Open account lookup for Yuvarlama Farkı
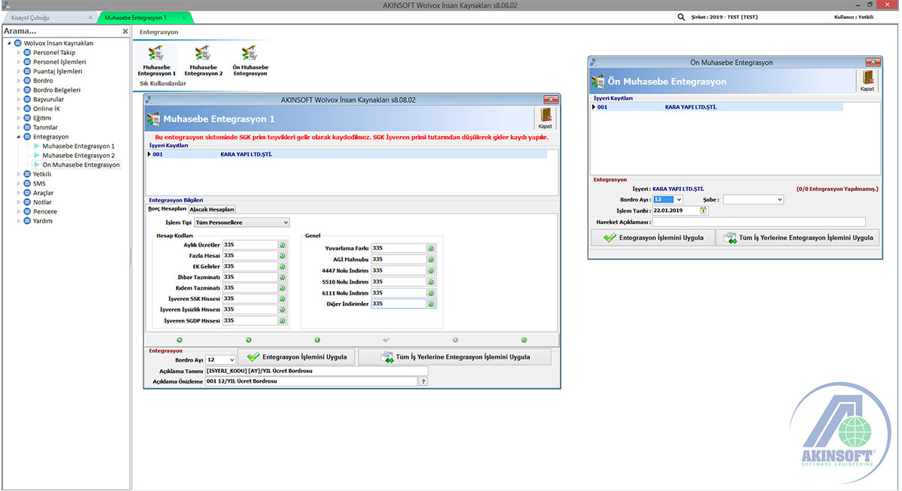Viewport: 902px width, 491px height. tap(431, 248)
